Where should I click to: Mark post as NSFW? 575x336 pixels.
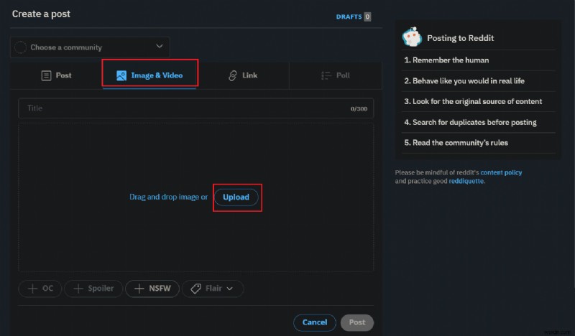click(152, 289)
